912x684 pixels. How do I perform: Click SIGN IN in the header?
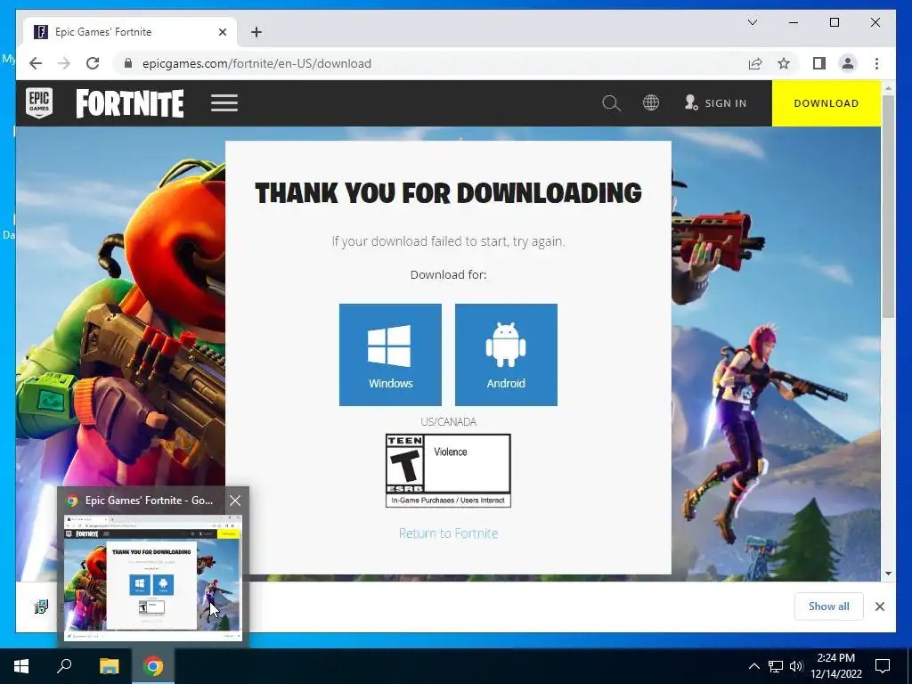[716, 103]
